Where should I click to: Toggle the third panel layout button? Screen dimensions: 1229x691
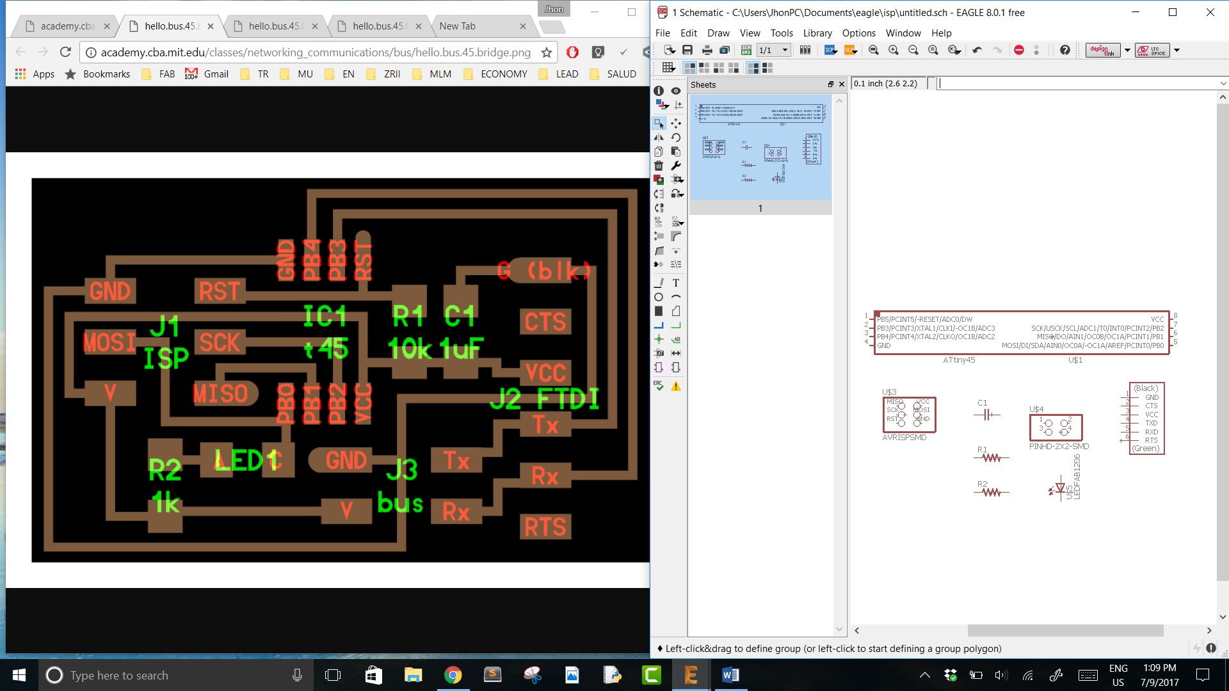coord(719,68)
